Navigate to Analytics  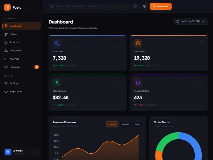[x=22, y=59]
